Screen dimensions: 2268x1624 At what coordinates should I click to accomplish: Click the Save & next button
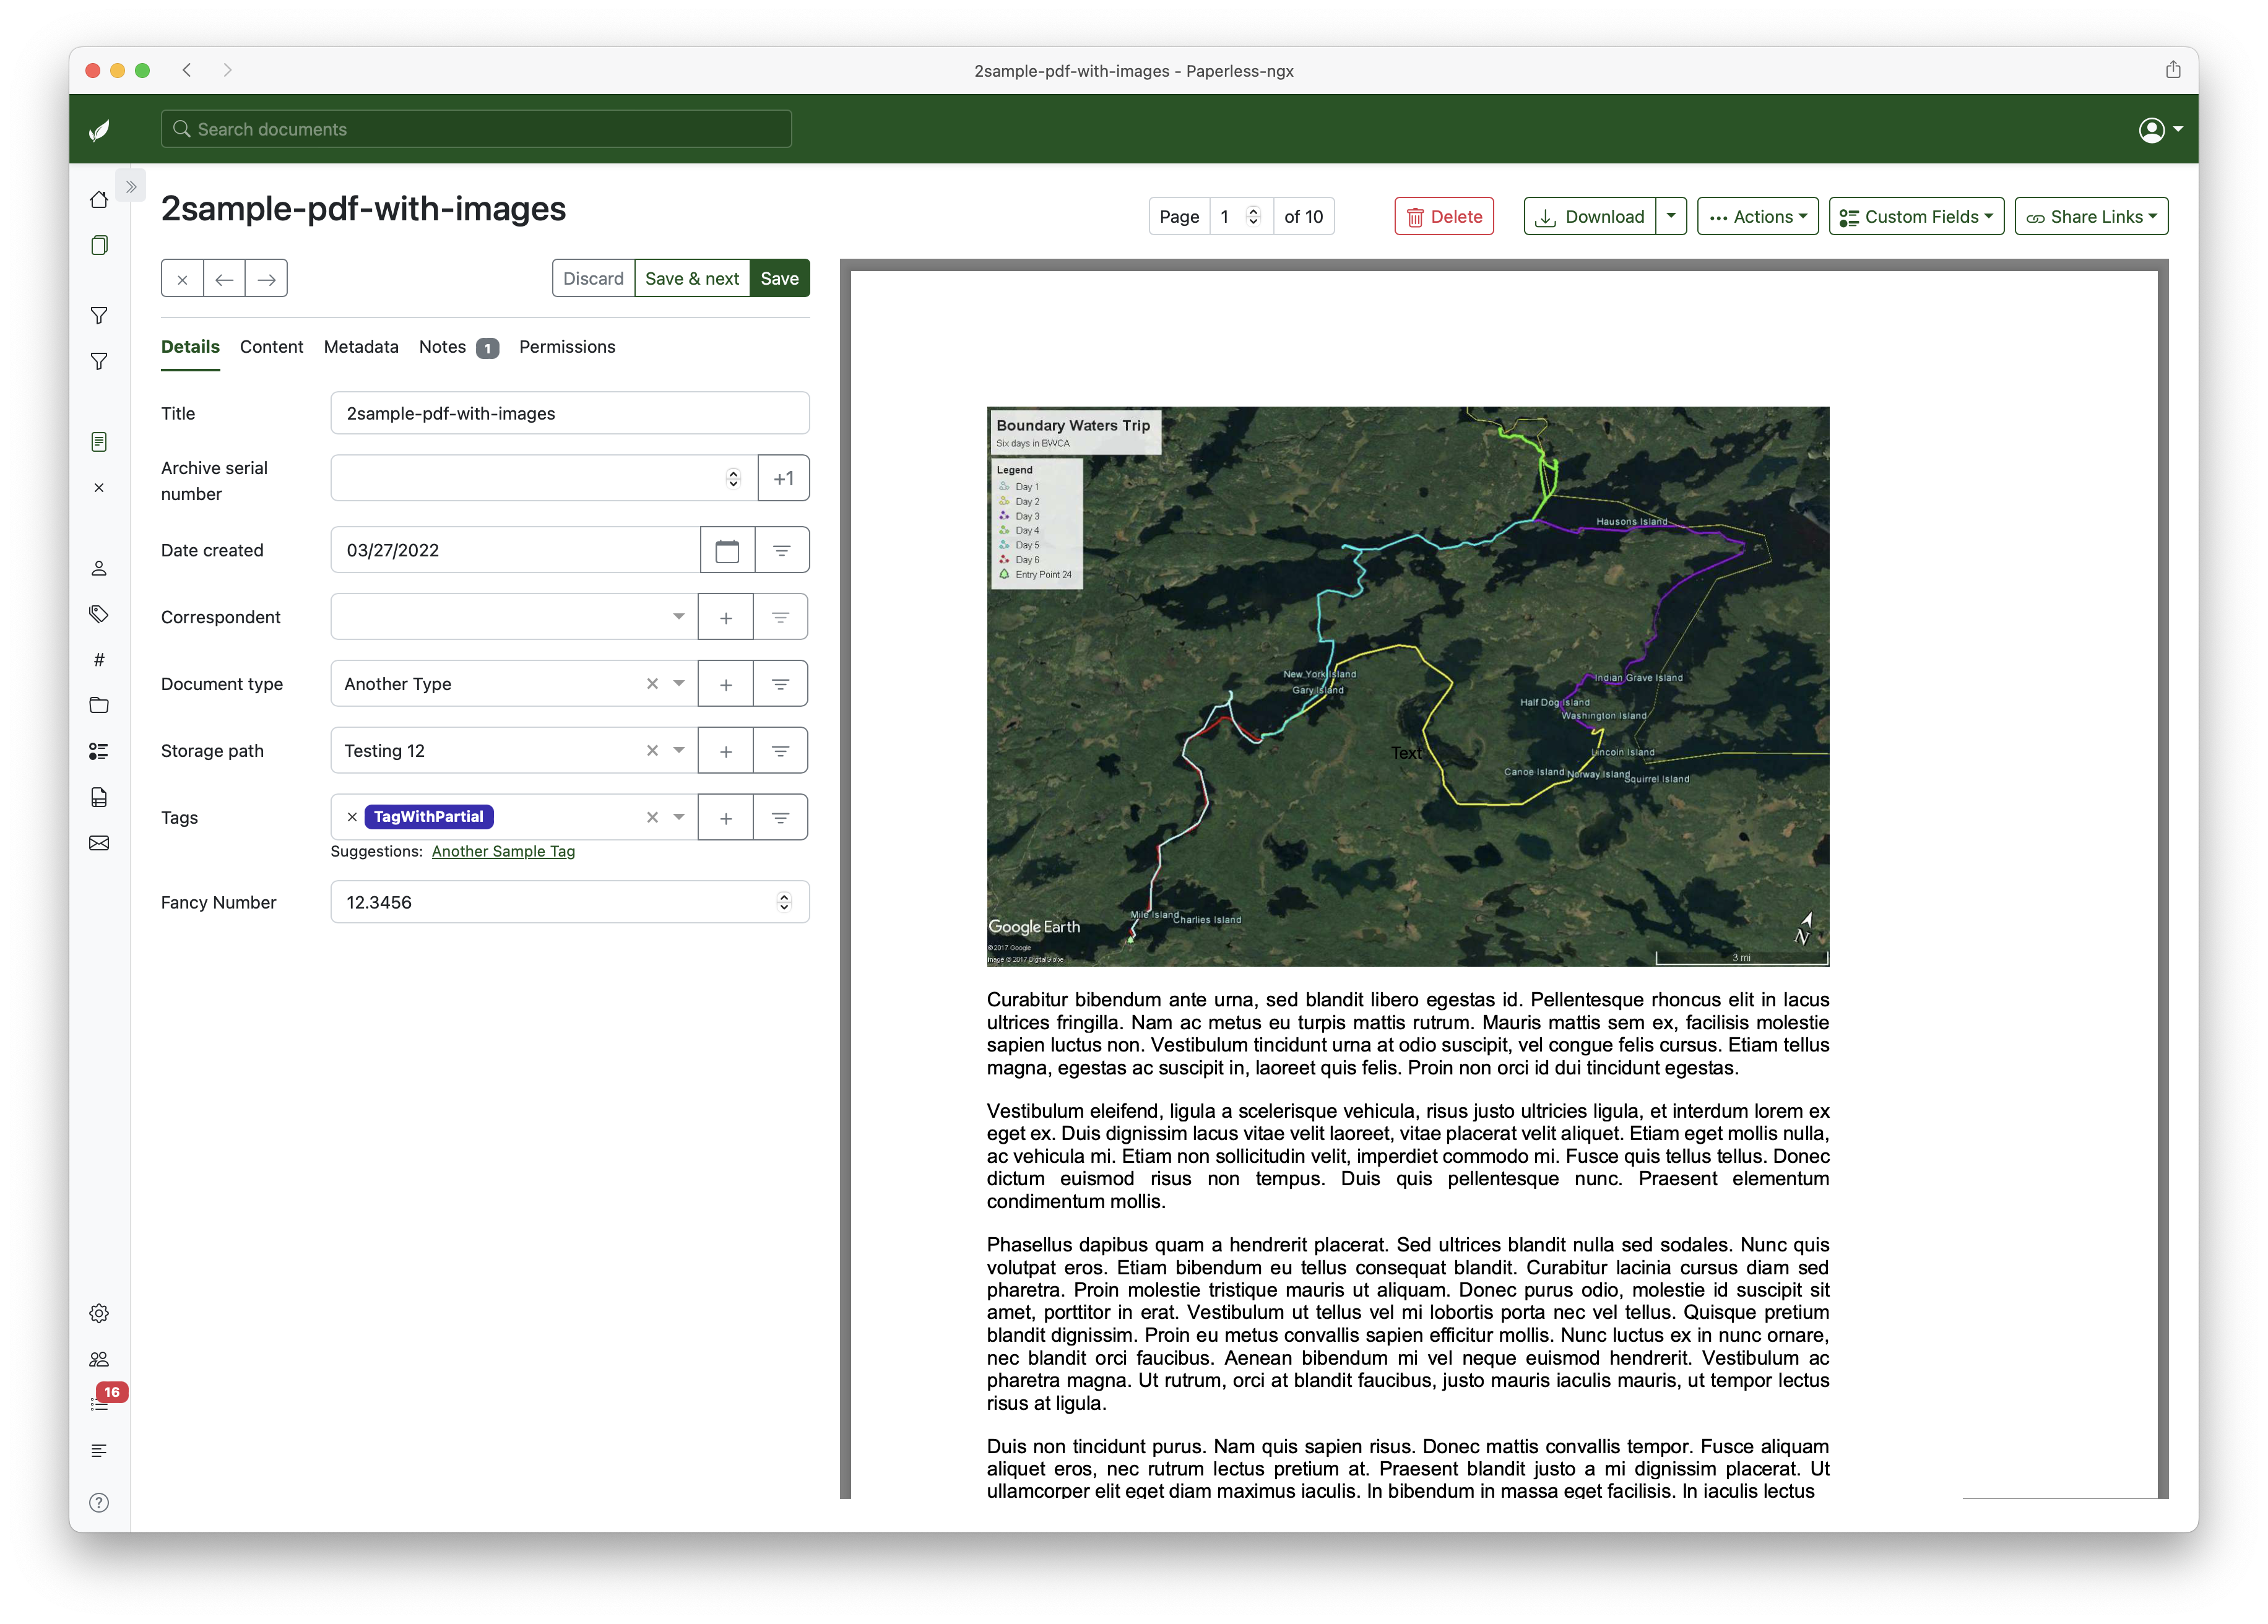click(692, 279)
